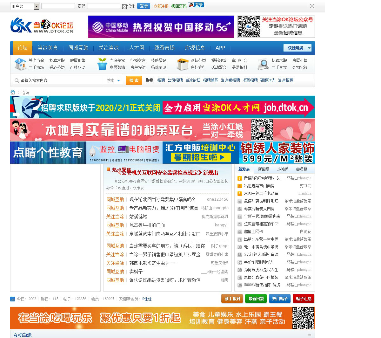The width and height of the screenshot is (381, 338).
Task: Open the 点睛个性教育 ad
Action: tap(48, 153)
